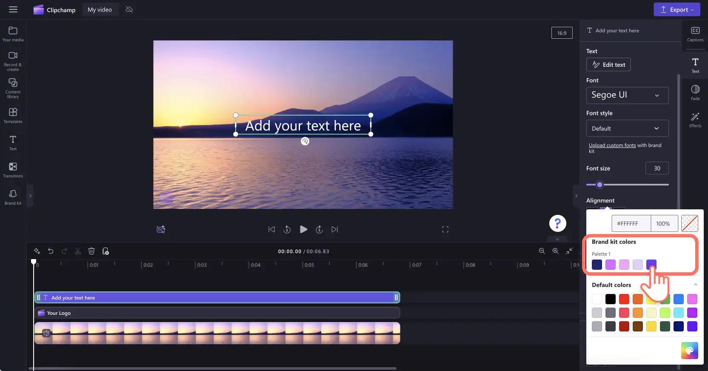708x371 pixels.
Task: Open the Fade properties tab
Action: (x=695, y=92)
